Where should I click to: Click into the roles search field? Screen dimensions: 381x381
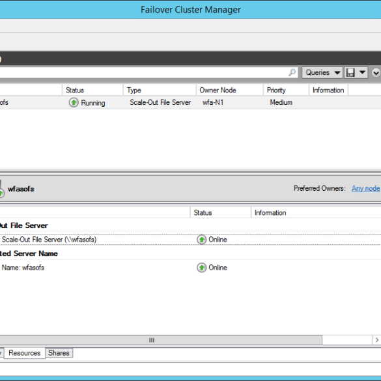pyautogui.click(x=143, y=72)
